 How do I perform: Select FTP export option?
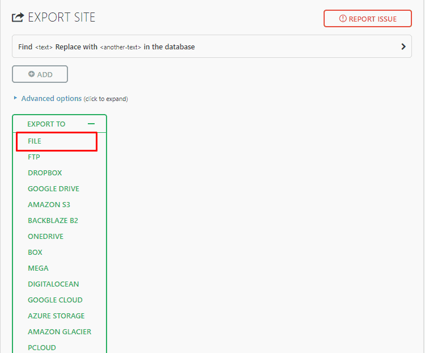34,157
